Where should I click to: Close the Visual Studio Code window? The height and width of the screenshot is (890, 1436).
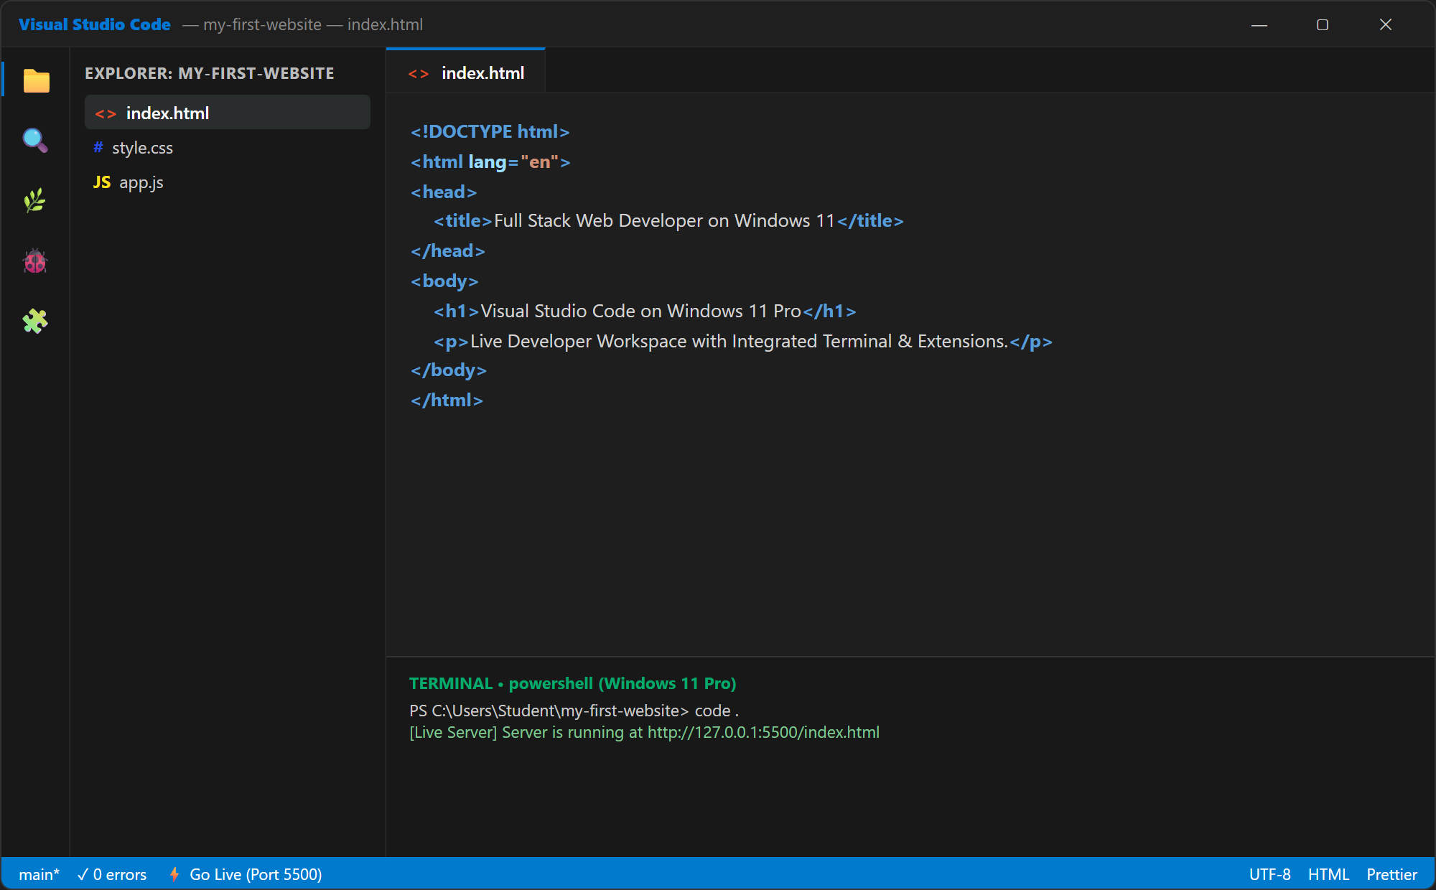(1386, 24)
